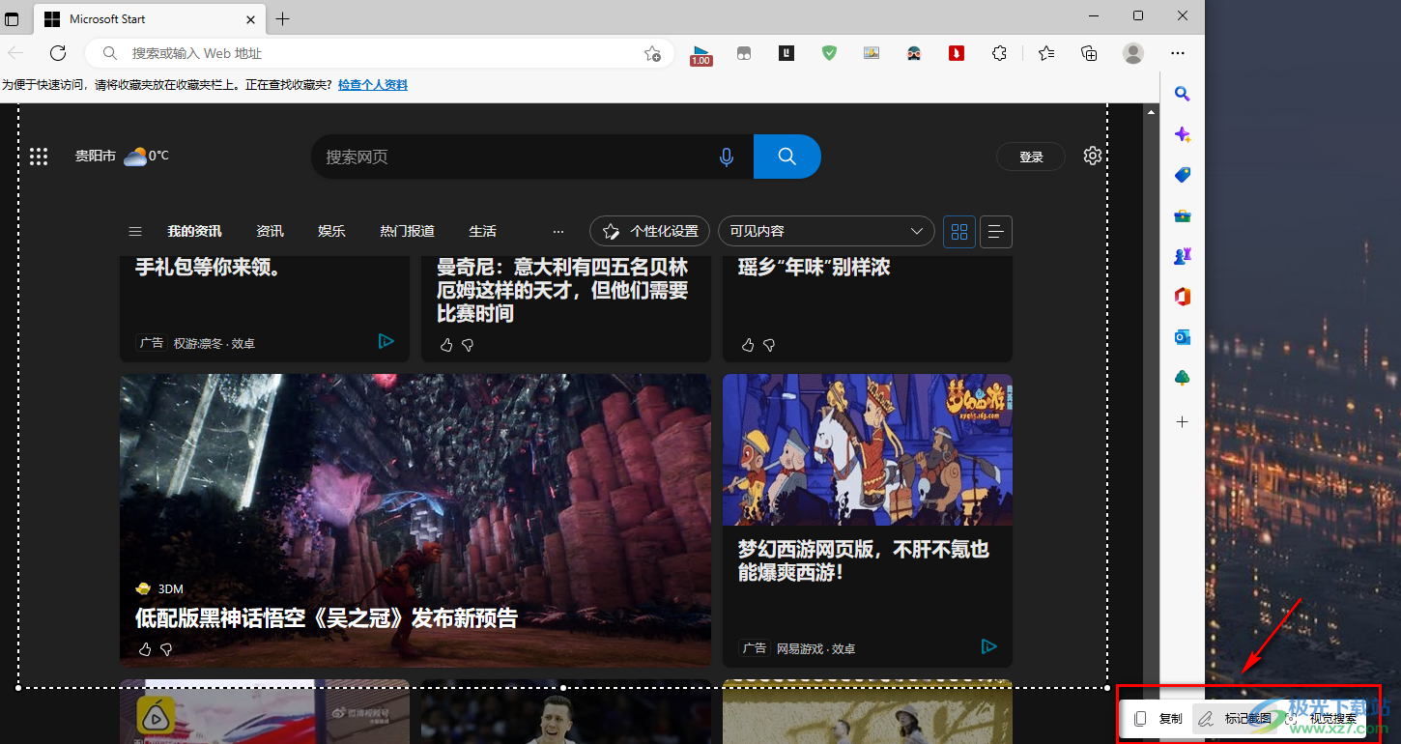Open a new browser tab
The image size is (1401, 744).
point(282,19)
